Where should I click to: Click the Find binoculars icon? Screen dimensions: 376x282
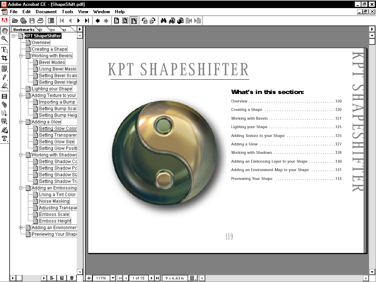163,21
